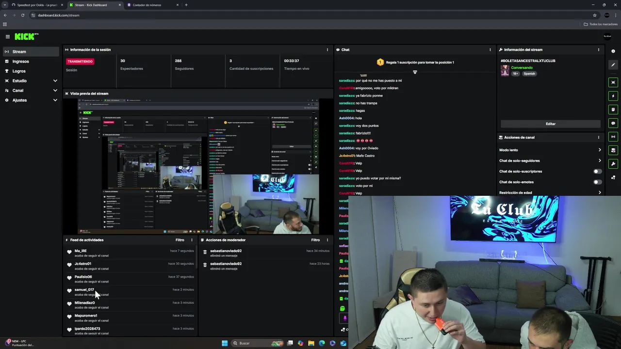Toggle lightning bolt widget icon in right sidebar
This screenshot has height=349, width=621.
(613, 96)
